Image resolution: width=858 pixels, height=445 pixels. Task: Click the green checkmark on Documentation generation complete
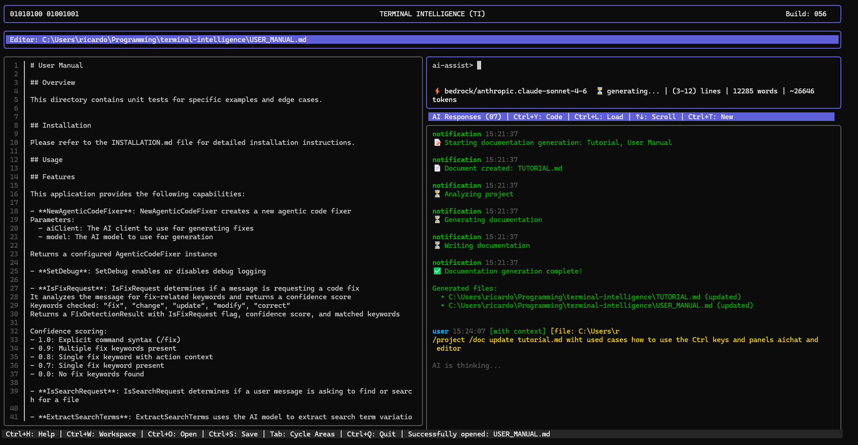(437, 271)
